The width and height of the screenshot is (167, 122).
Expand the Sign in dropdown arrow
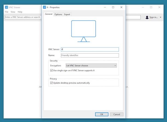click(160, 17)
